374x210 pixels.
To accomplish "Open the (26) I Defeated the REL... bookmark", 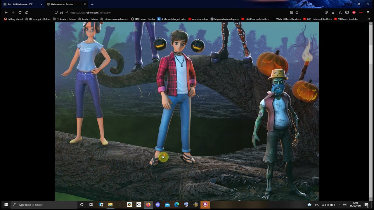I will 318,19.
